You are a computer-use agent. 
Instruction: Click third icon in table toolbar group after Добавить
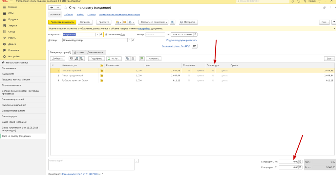(x=82, y=59)
